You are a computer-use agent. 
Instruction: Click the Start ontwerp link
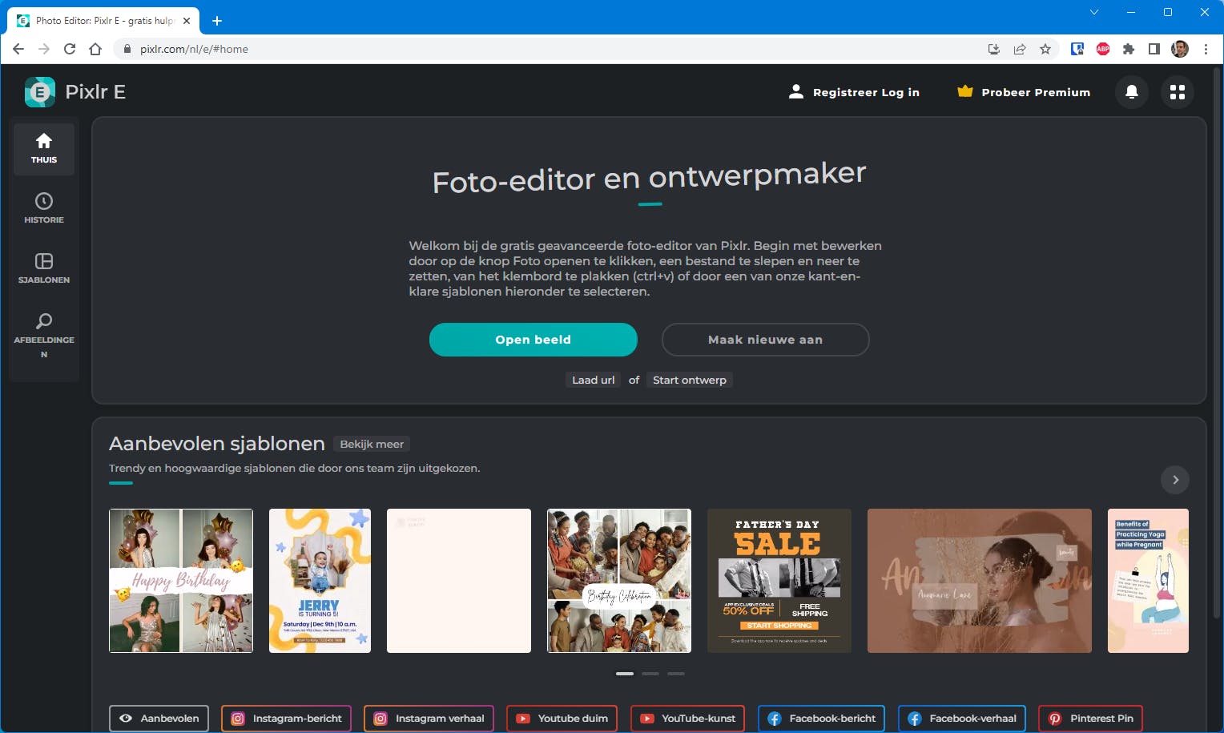click(690, 380)
